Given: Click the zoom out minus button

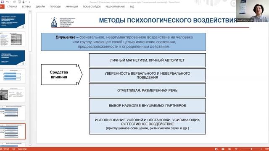Looking at the screenshot, I should coord(241,149).
